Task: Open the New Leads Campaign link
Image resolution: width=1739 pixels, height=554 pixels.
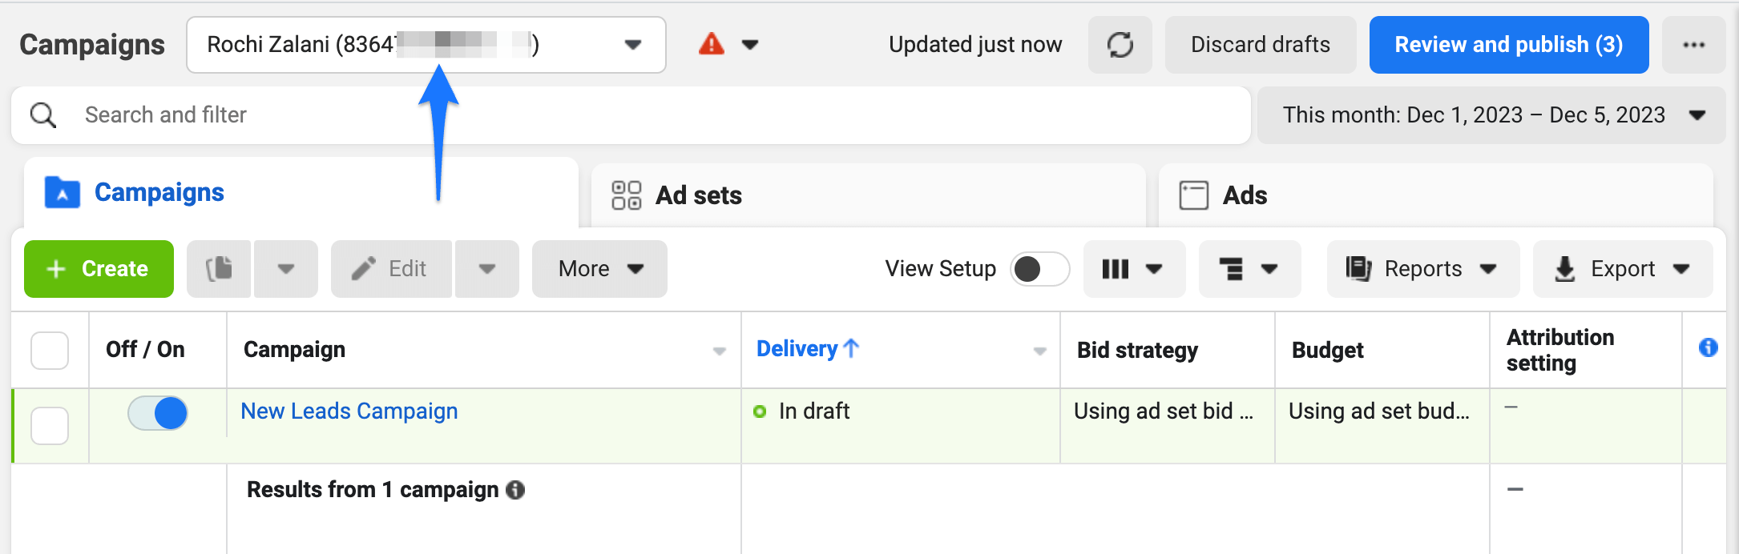Action: coord(349,411)
